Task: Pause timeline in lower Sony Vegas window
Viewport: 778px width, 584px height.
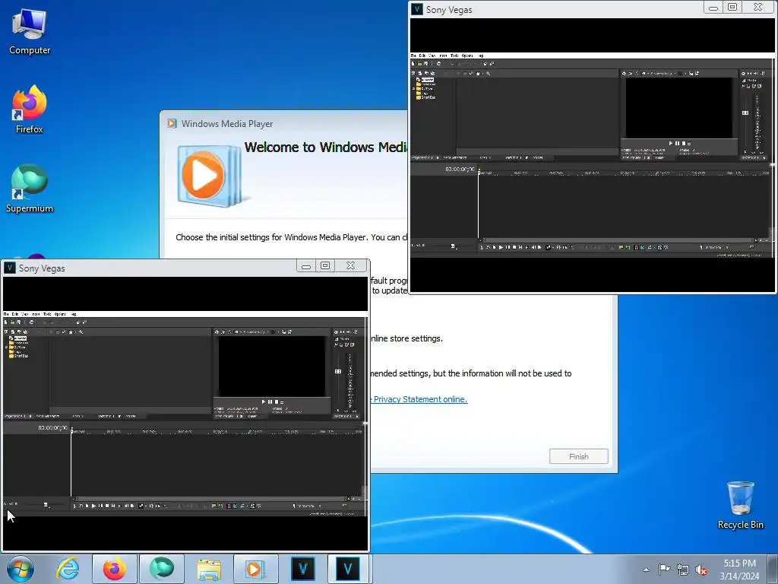Action: tap(101, 506)
